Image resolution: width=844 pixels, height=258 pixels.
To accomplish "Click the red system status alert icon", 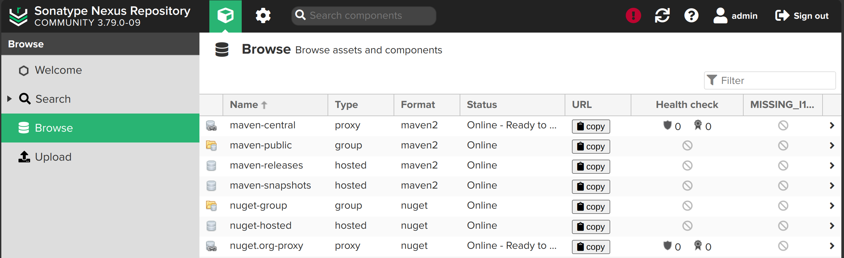I will coord(633,15).
